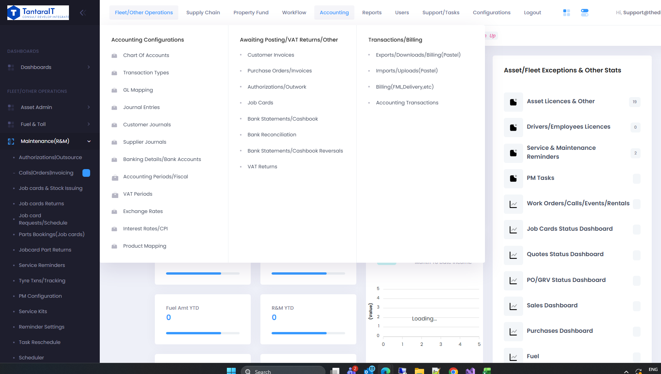Click the Journal Entries briefcase icon

[114, 107]
